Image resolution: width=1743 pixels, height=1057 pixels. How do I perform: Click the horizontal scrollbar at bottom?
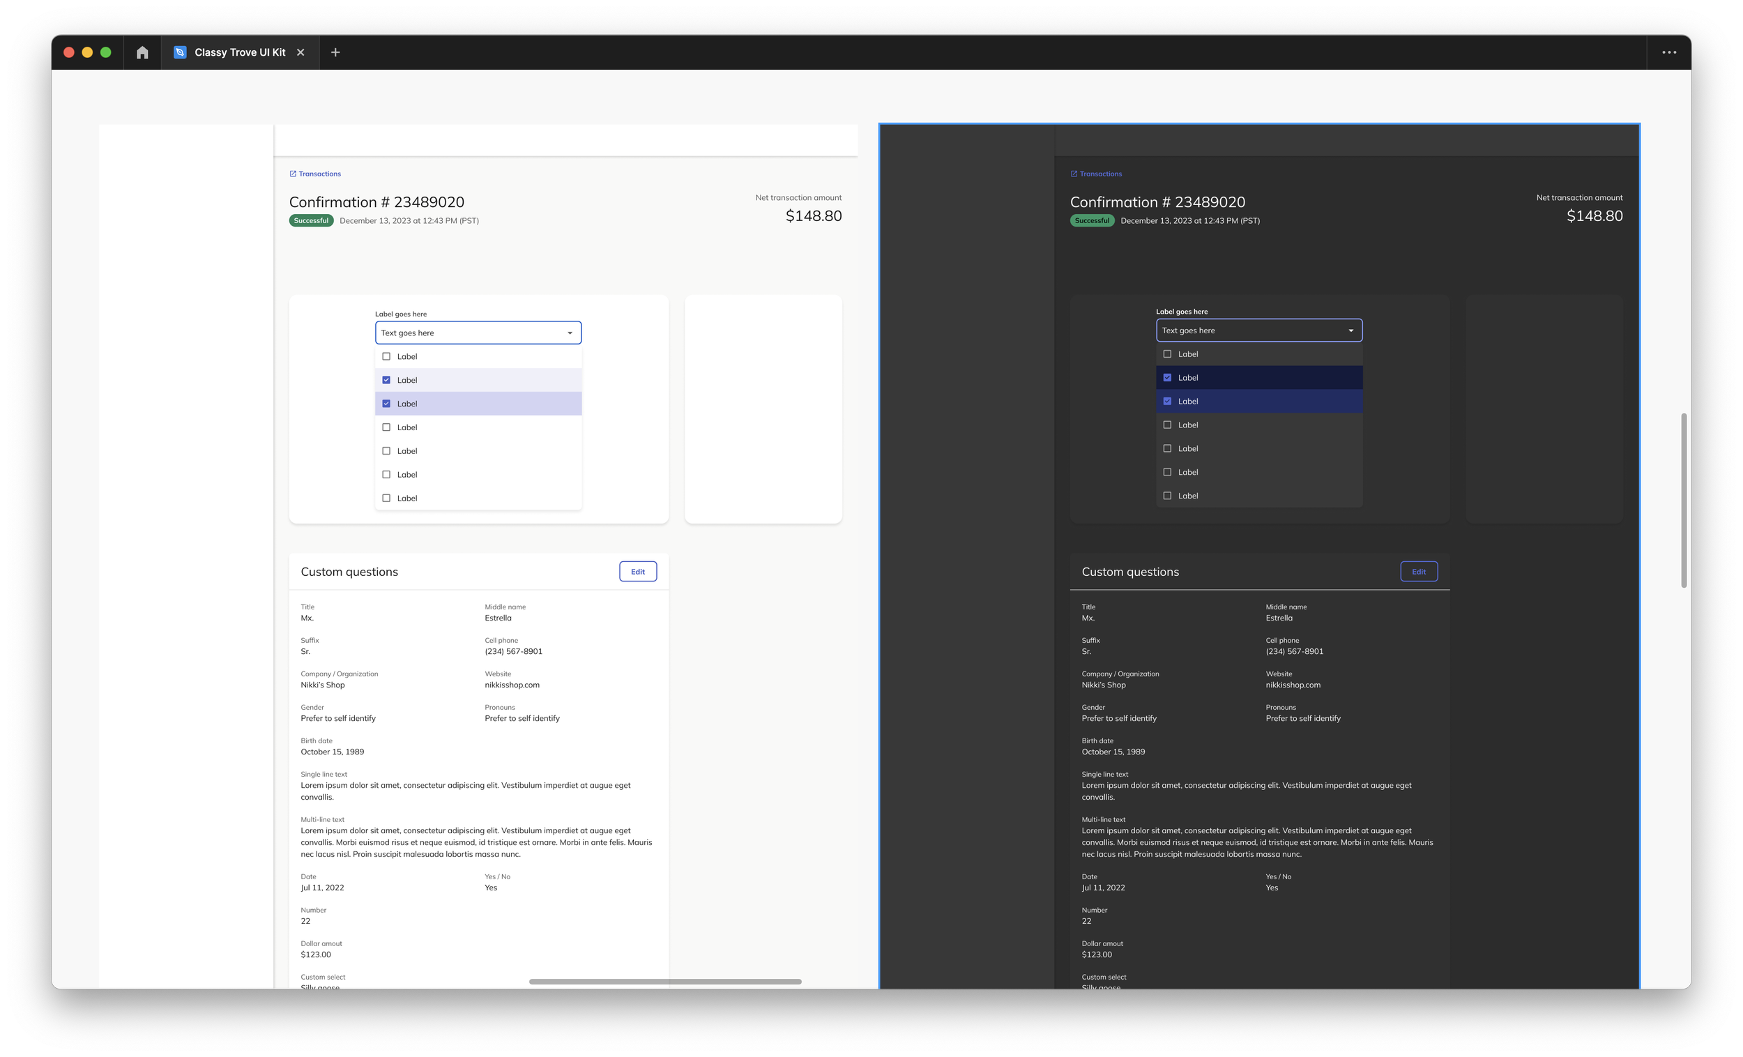tap(665, 981)
